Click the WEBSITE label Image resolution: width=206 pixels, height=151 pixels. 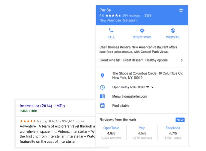(173, 37)
